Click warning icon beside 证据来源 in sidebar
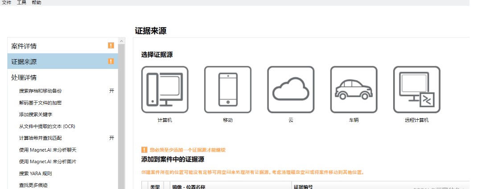 point(111,61)
